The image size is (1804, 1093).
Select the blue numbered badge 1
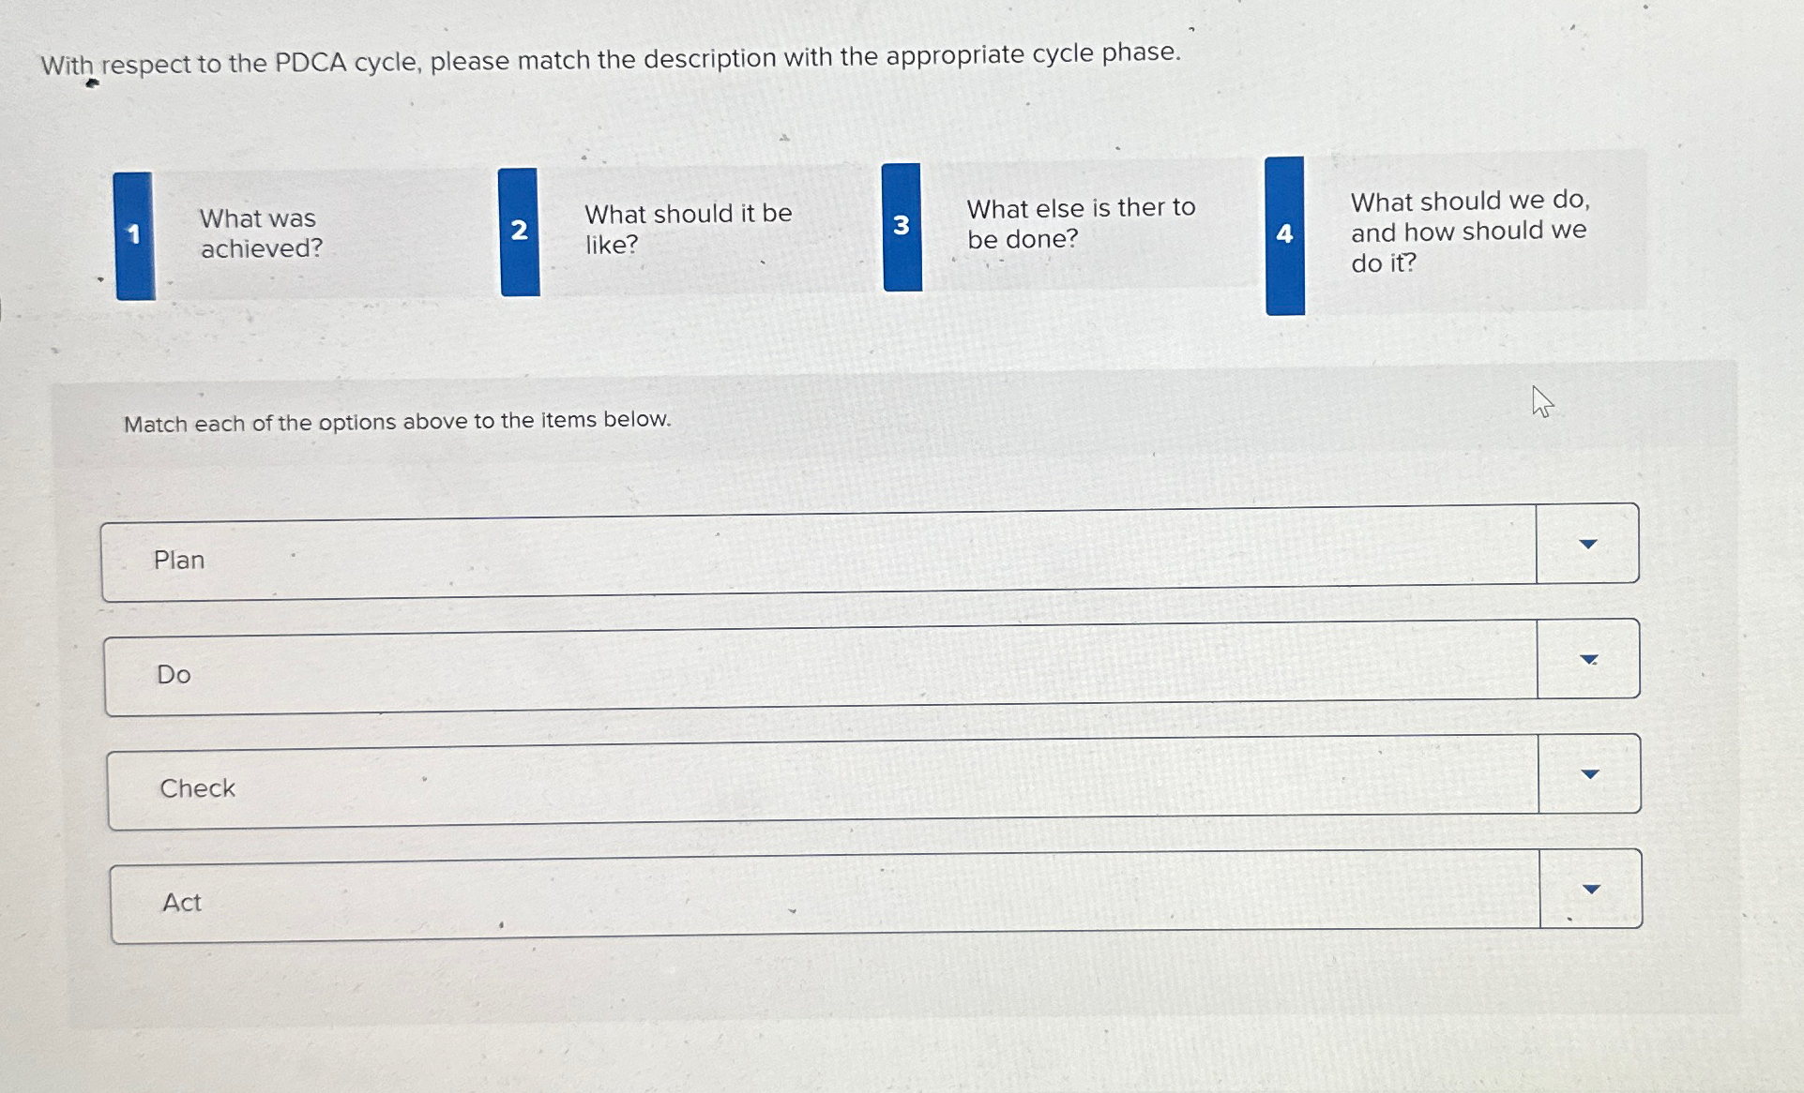[132, 234]
